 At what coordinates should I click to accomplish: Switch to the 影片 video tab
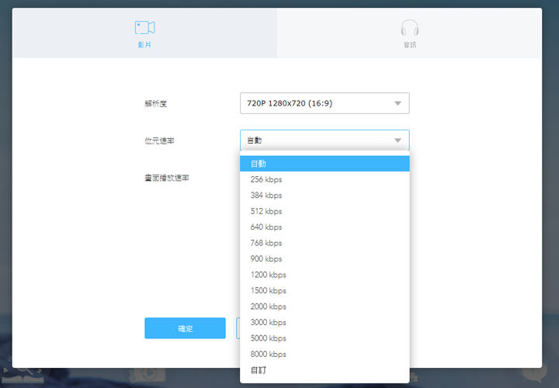pyautogui.click(x=144, y=33)
